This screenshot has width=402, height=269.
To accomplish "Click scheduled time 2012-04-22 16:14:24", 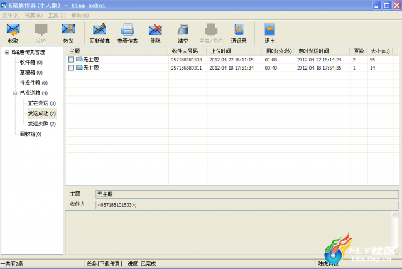I will click(x=319, y=60).
